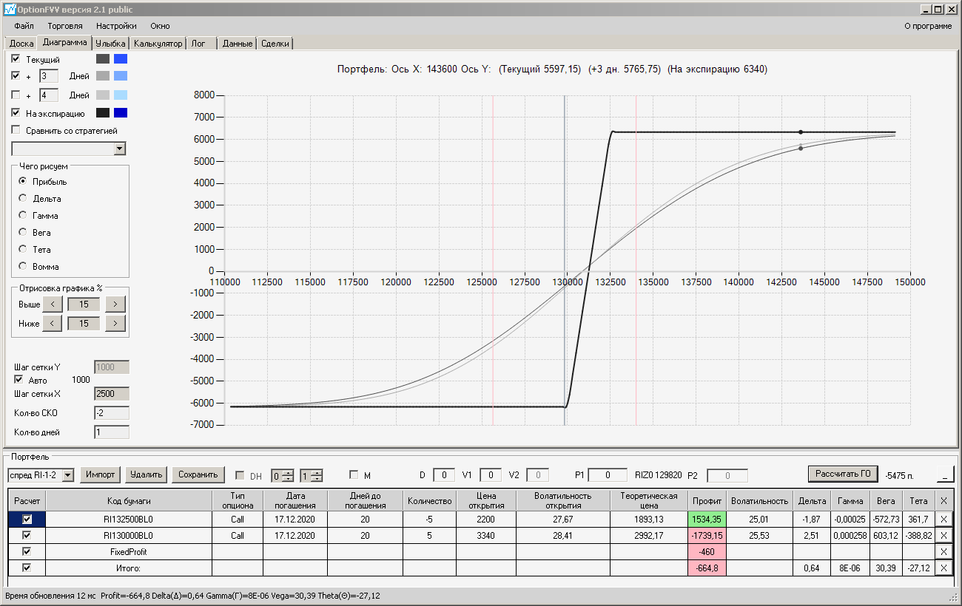Toggle the Расчет checkbox for FixedProfit row
Image resolution: width=962 pixels, height=606 pixels.
(27, 552)
